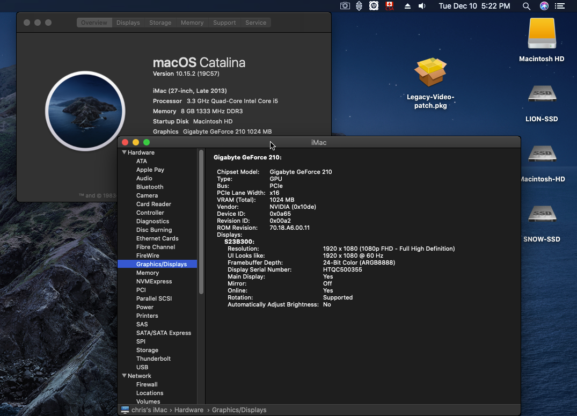The height and width of the screenshot is (416, 577).
Task: Open Spotlight search magnifier in menu bar
Action: pos(527,6)
